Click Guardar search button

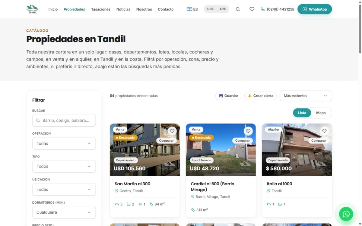[x=228, y=96]
